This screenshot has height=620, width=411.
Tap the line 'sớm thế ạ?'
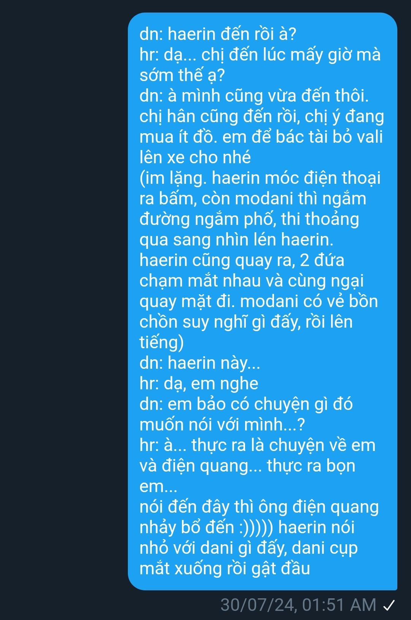(x=182, y=75)
